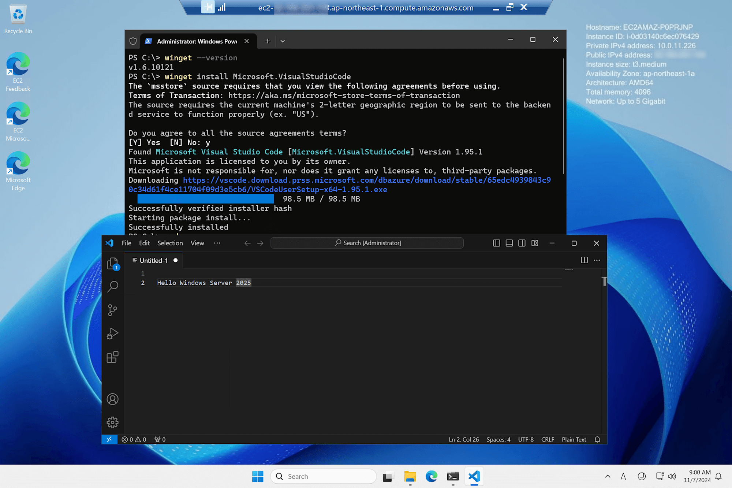Click the ports forwarded status indicator
Screen dimensions: 732x488
[160, 439]
